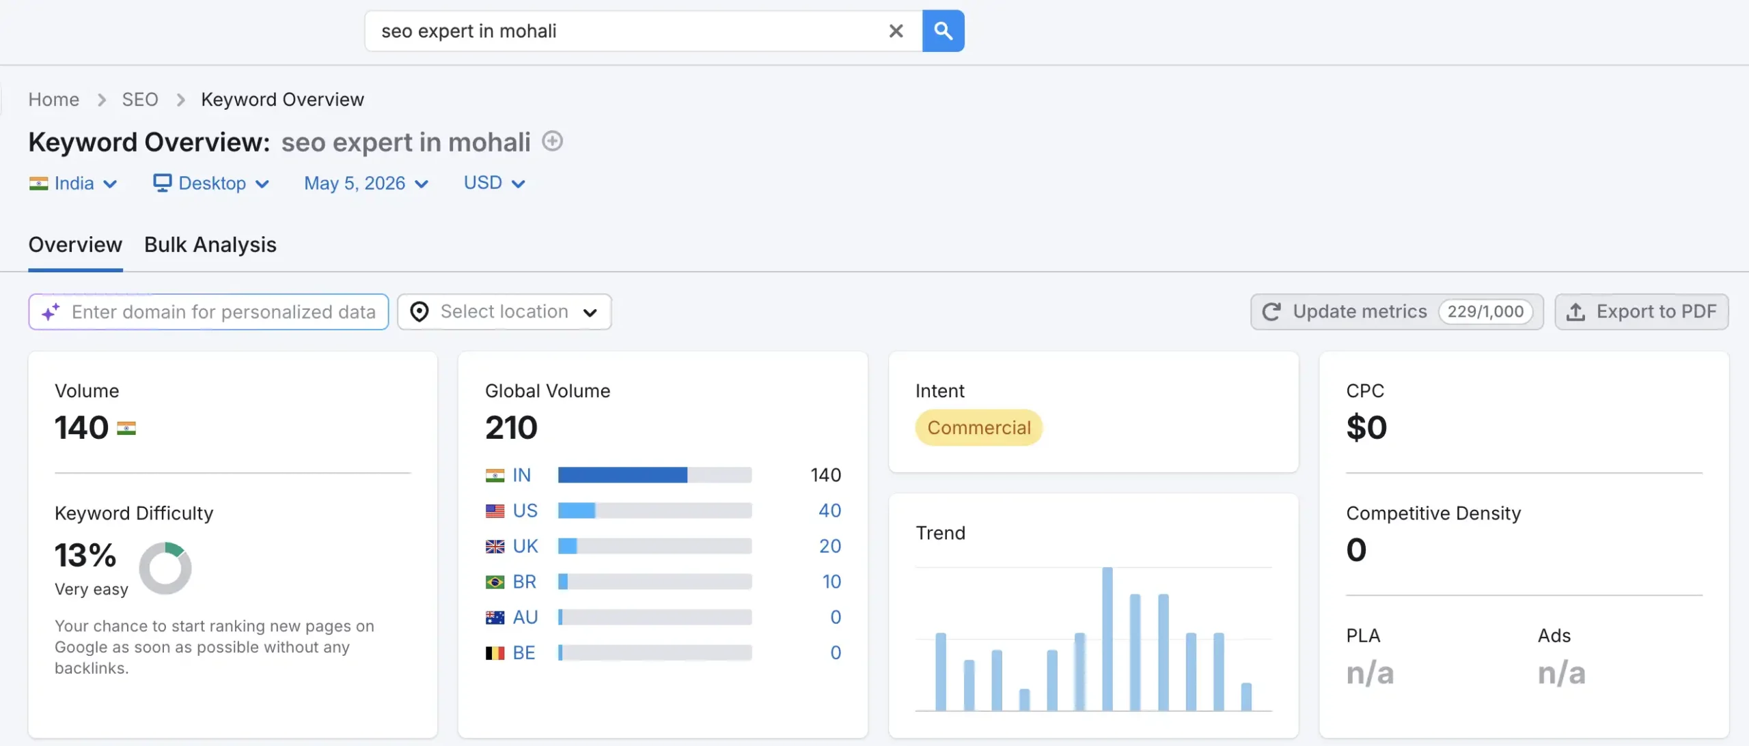Click Keyword Overview breadcrumb
The width and height of the screenshot is (1749, 746).
point(282,100)
